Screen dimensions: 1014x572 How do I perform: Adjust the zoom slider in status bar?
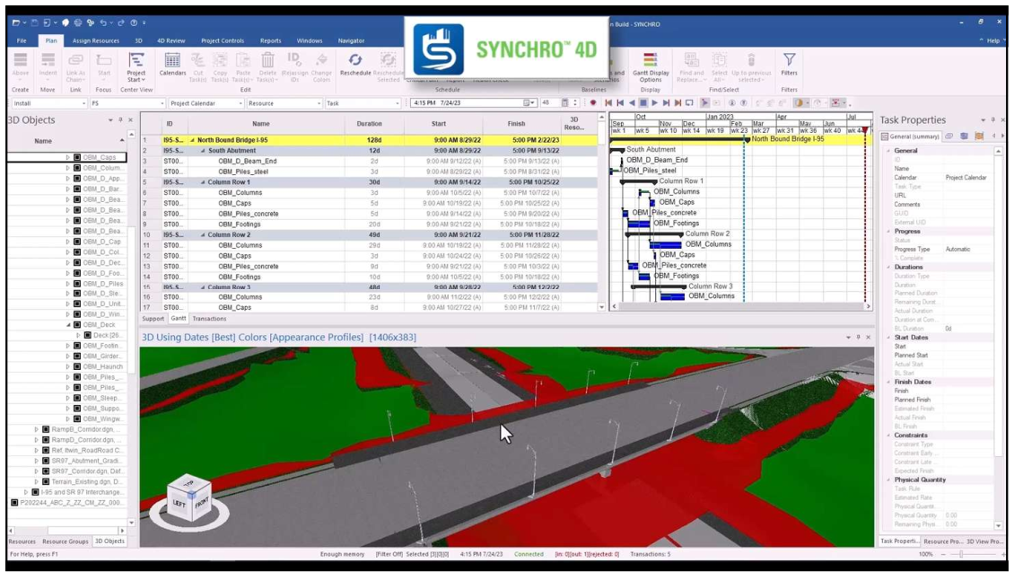pos(961,555)
